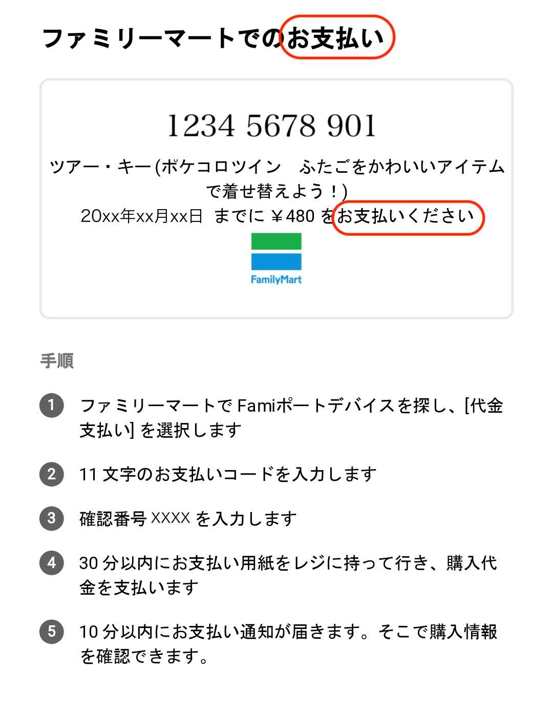The image size is (553, 709).
Task: Click the step 2 number badge
Action: (52, 474)
